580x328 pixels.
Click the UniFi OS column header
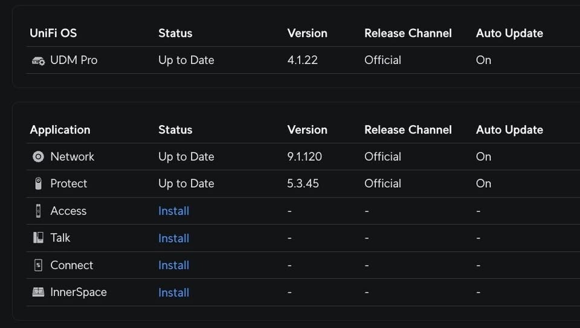point(53,33)
